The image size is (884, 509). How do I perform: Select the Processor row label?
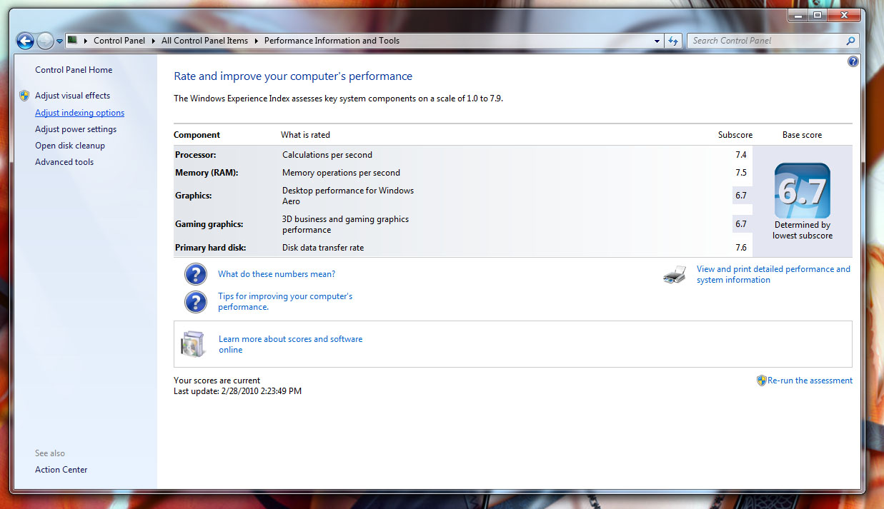195,155
